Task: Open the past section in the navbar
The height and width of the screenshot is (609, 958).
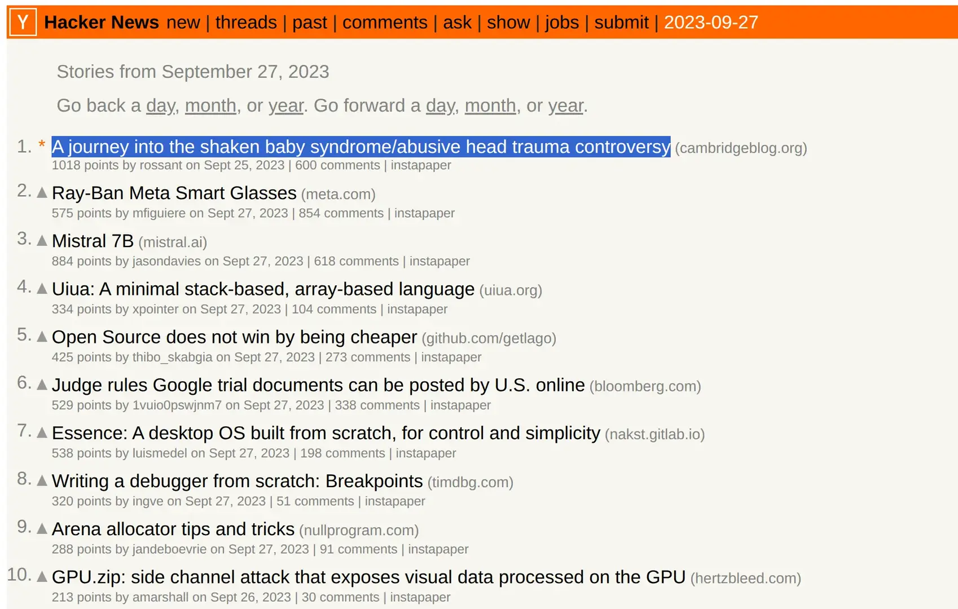Action: tap(310, 23)
